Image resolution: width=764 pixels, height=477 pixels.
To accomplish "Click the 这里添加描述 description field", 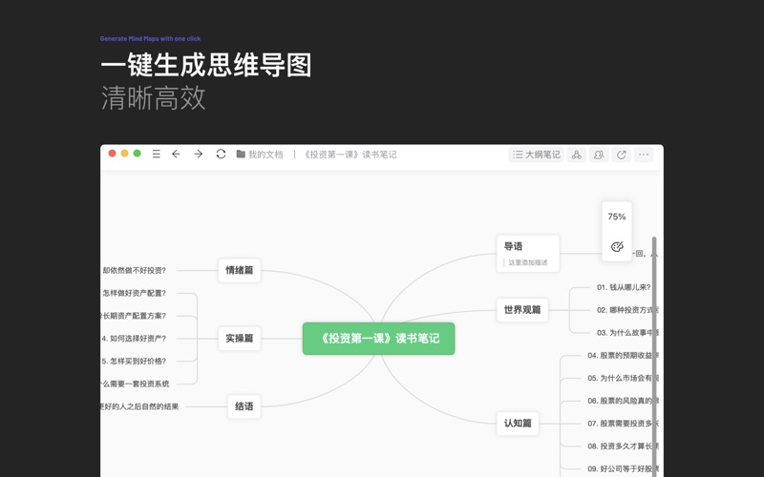I will click(x=528, y=262).
